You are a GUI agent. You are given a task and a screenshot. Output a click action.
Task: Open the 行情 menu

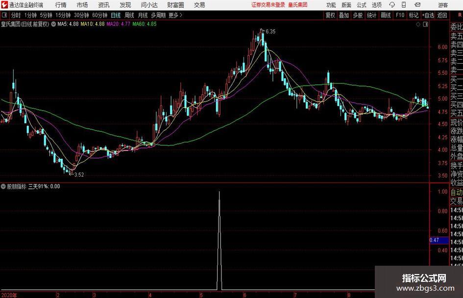click(61, 5)
